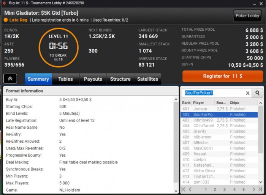The width and height of the screenshot is (266, 195).
Task: Go to previous page of player list
Action: click(190, 189)
